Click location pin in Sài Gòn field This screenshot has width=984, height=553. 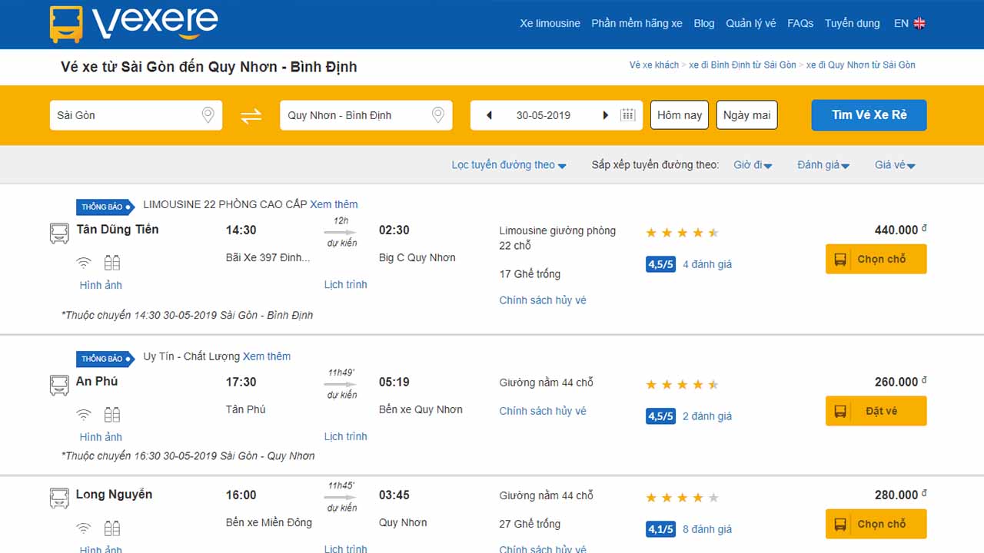click(208, 115)
